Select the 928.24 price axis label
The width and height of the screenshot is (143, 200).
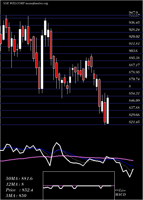[x=134, y=30]
